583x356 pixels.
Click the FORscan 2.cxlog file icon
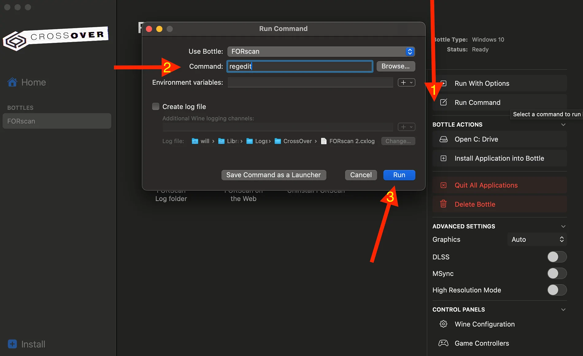(324, 141)
